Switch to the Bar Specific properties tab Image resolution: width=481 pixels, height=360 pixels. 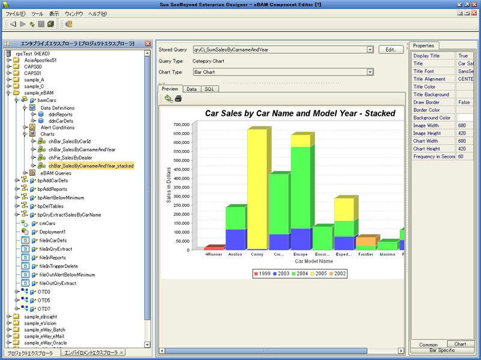pos(442,350)
